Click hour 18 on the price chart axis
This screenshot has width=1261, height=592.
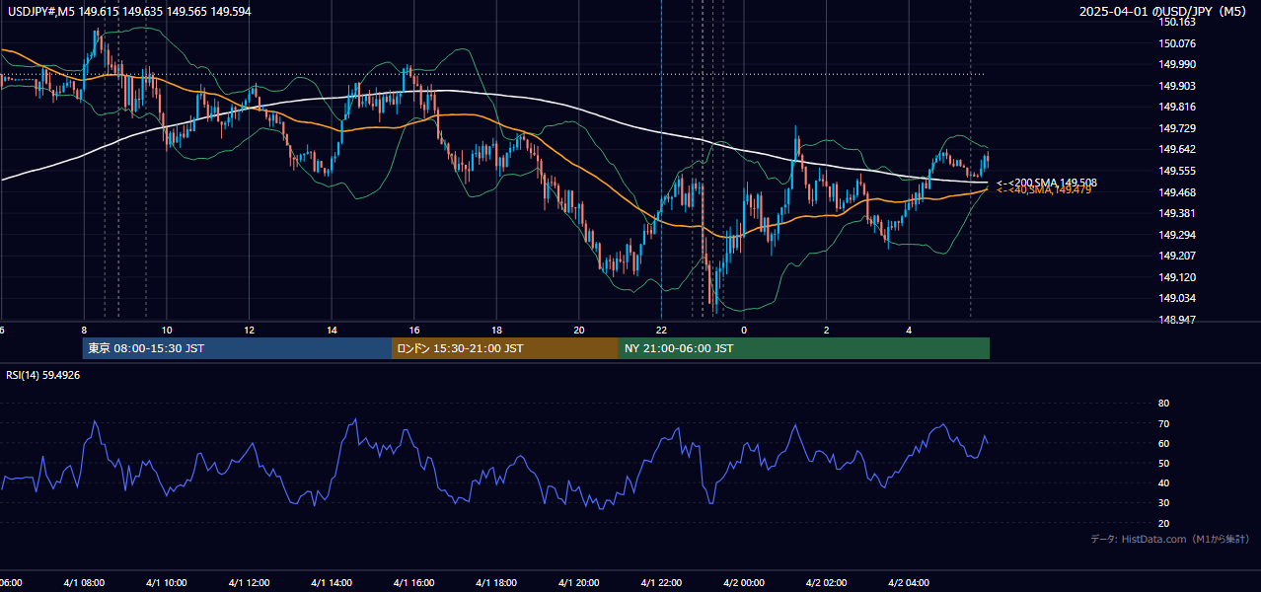pos(497,330)
